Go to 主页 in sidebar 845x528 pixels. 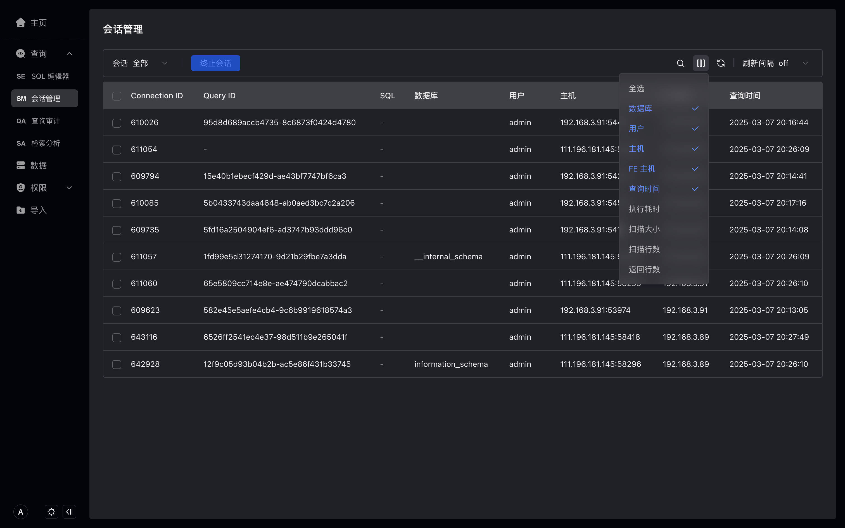[x=38, y=23]
